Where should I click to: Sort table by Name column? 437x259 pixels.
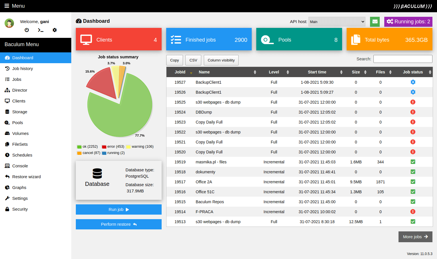point(226,72)
